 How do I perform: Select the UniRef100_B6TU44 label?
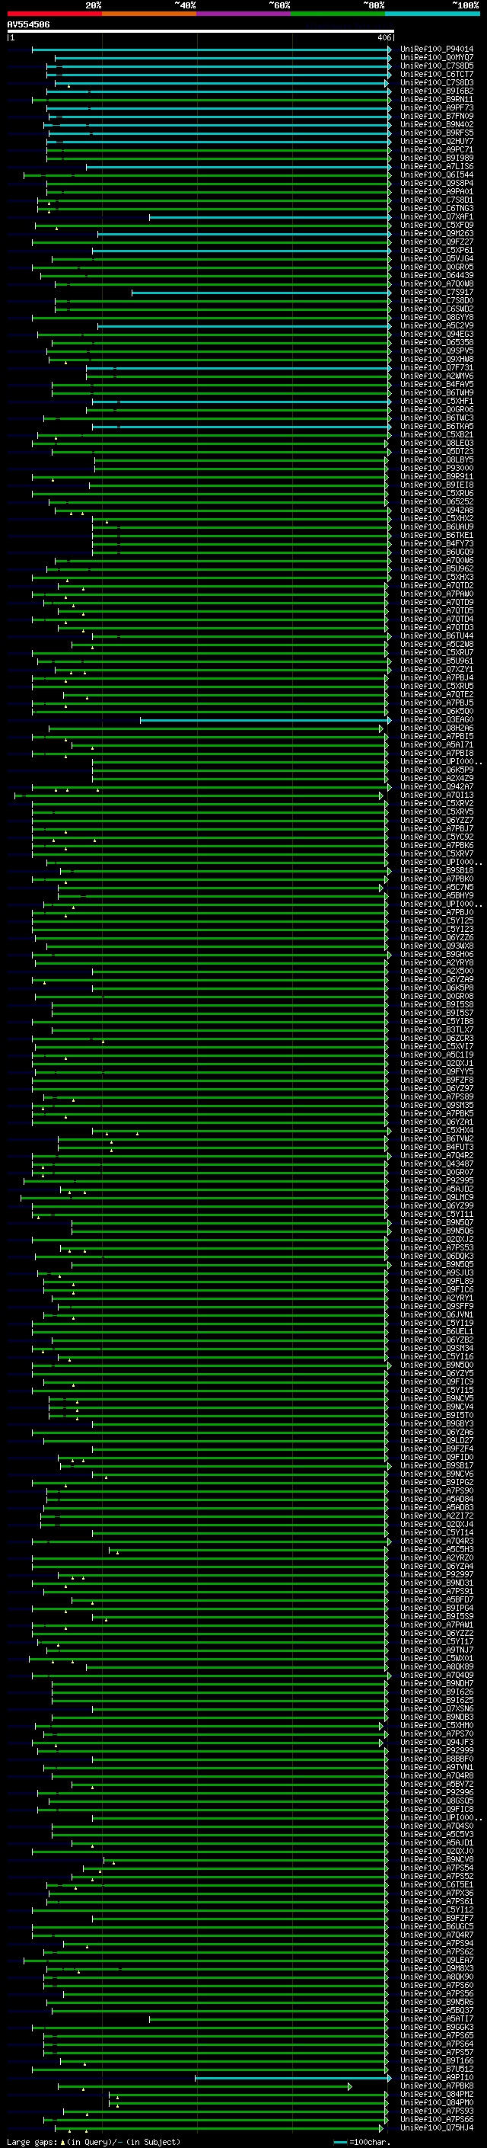pyautogui.click(x=437, y=636)
